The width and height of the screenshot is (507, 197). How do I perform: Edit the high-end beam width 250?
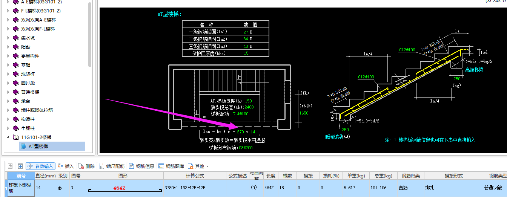coord(457,79)
